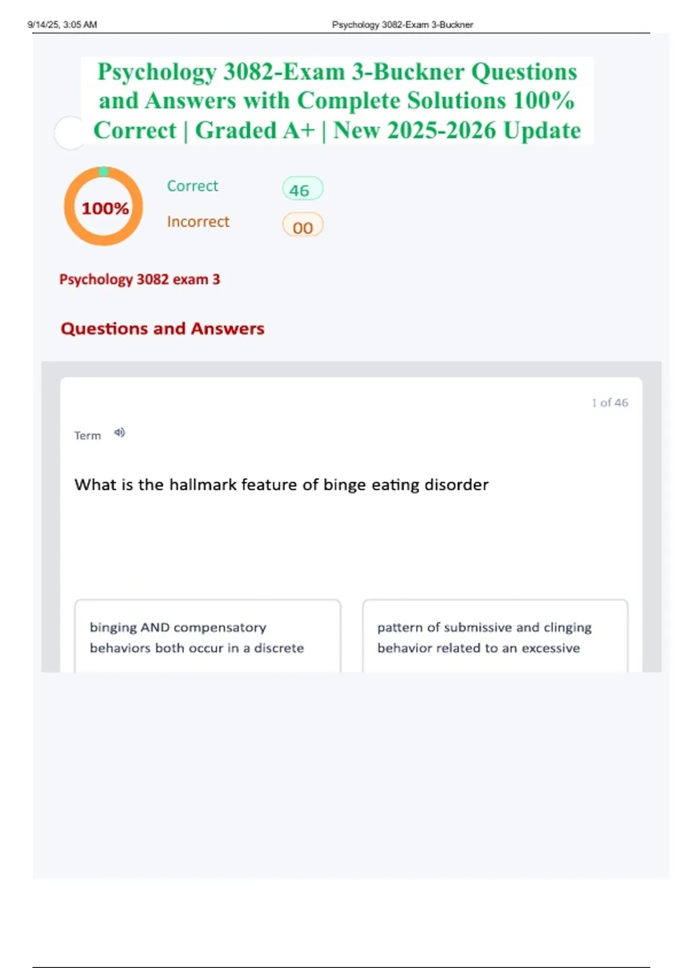The height and width of the screenshot is (968, 683).
Task: Click the question text about binge eating disorder
Action: click(281, 485)
